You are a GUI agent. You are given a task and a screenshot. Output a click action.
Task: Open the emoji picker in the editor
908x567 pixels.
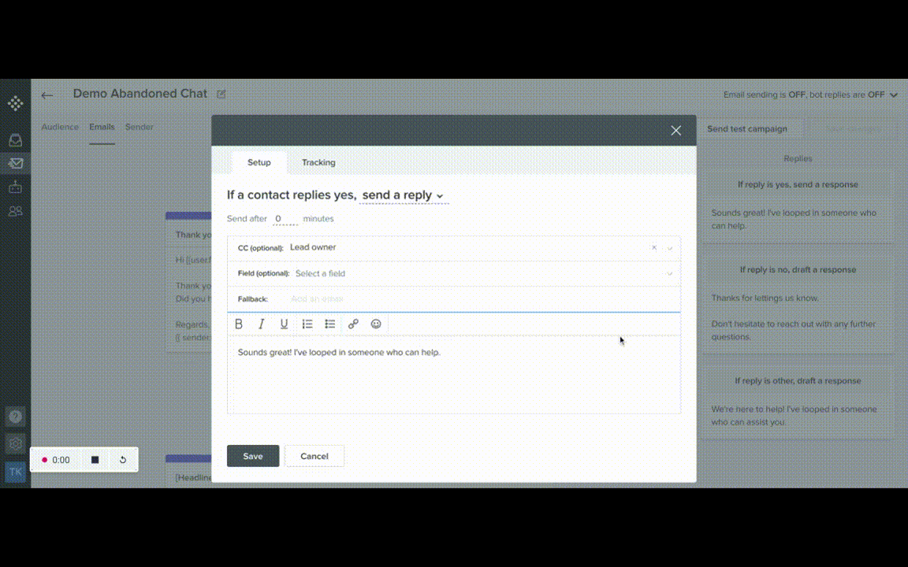376,324
